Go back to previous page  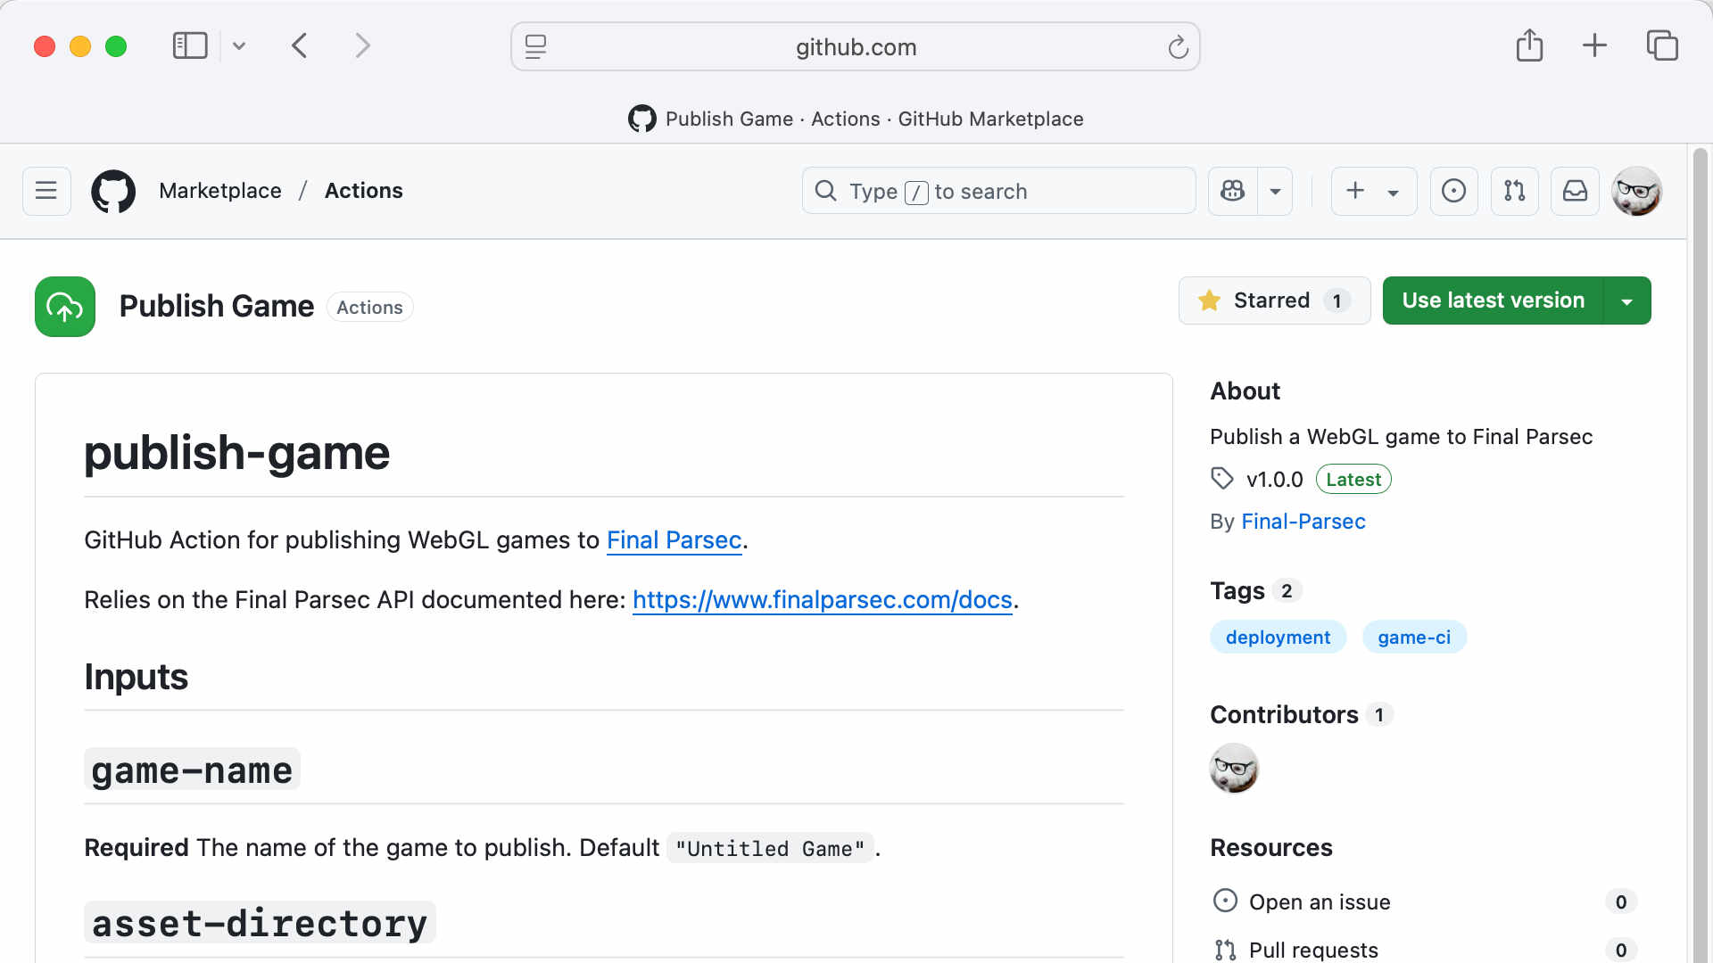(x=300, y=45)
